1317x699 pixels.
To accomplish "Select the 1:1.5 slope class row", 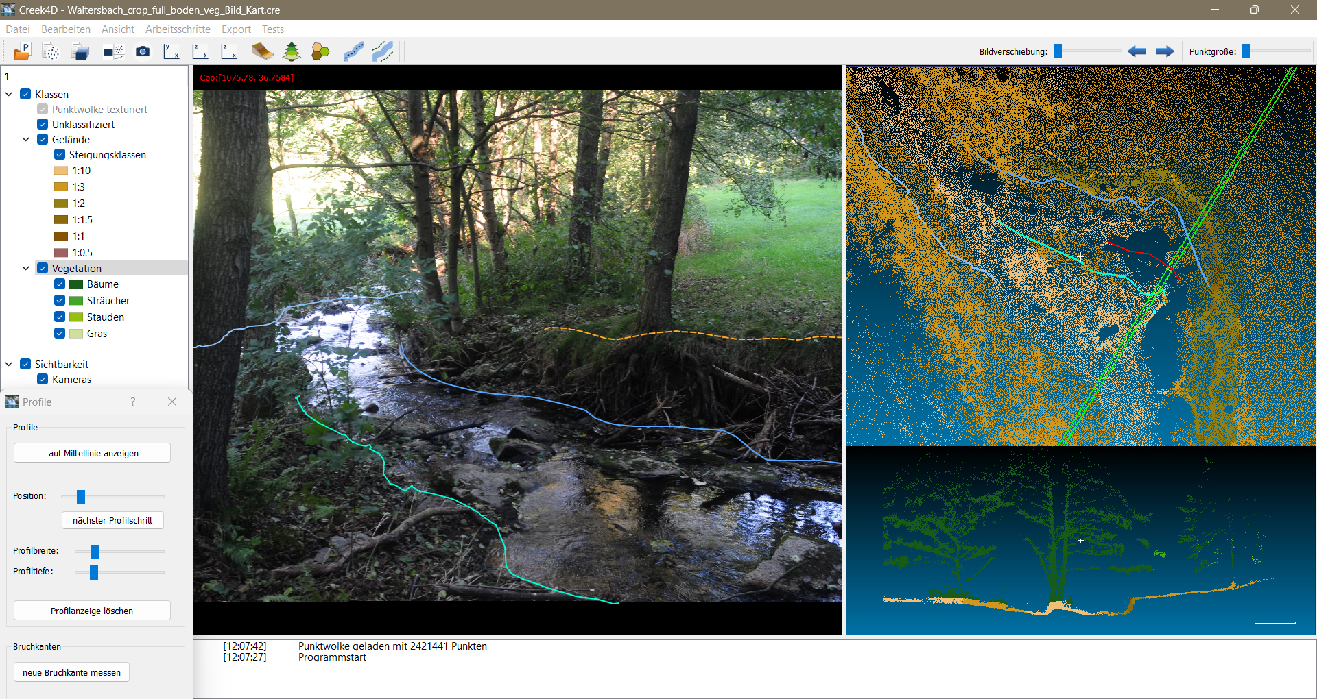I will click(82, 220).
